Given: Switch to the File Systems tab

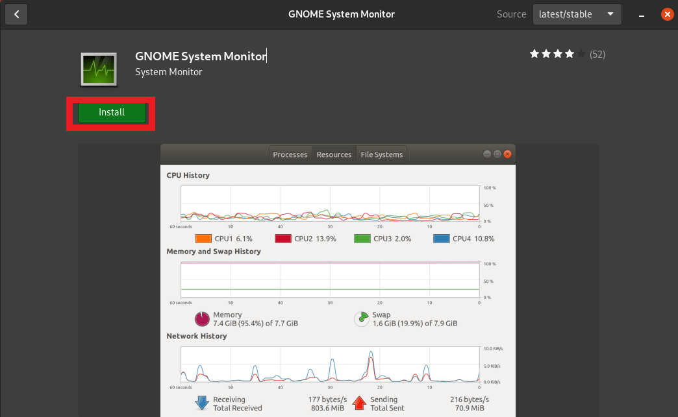Looking at the screenshot, I should [x=381, y=154].
